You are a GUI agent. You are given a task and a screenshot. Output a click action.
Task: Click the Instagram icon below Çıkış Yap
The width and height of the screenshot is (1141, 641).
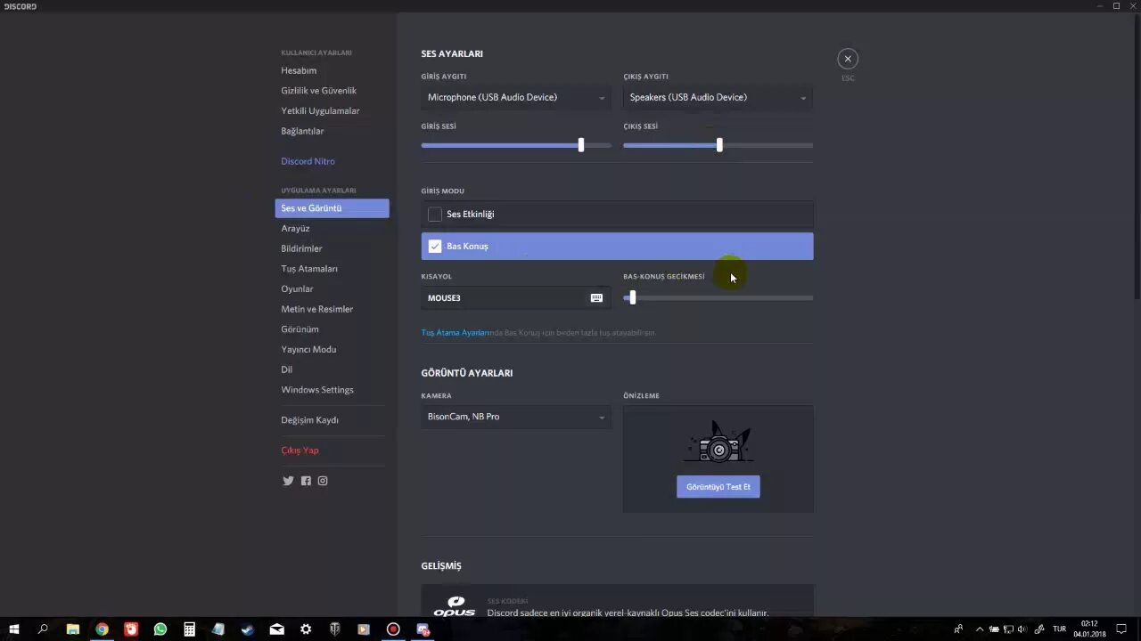(x=323, y=480)
